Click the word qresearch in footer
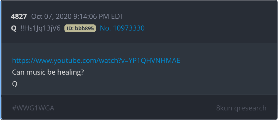Screen dimensions: 278x120 (x=250, y=108)
